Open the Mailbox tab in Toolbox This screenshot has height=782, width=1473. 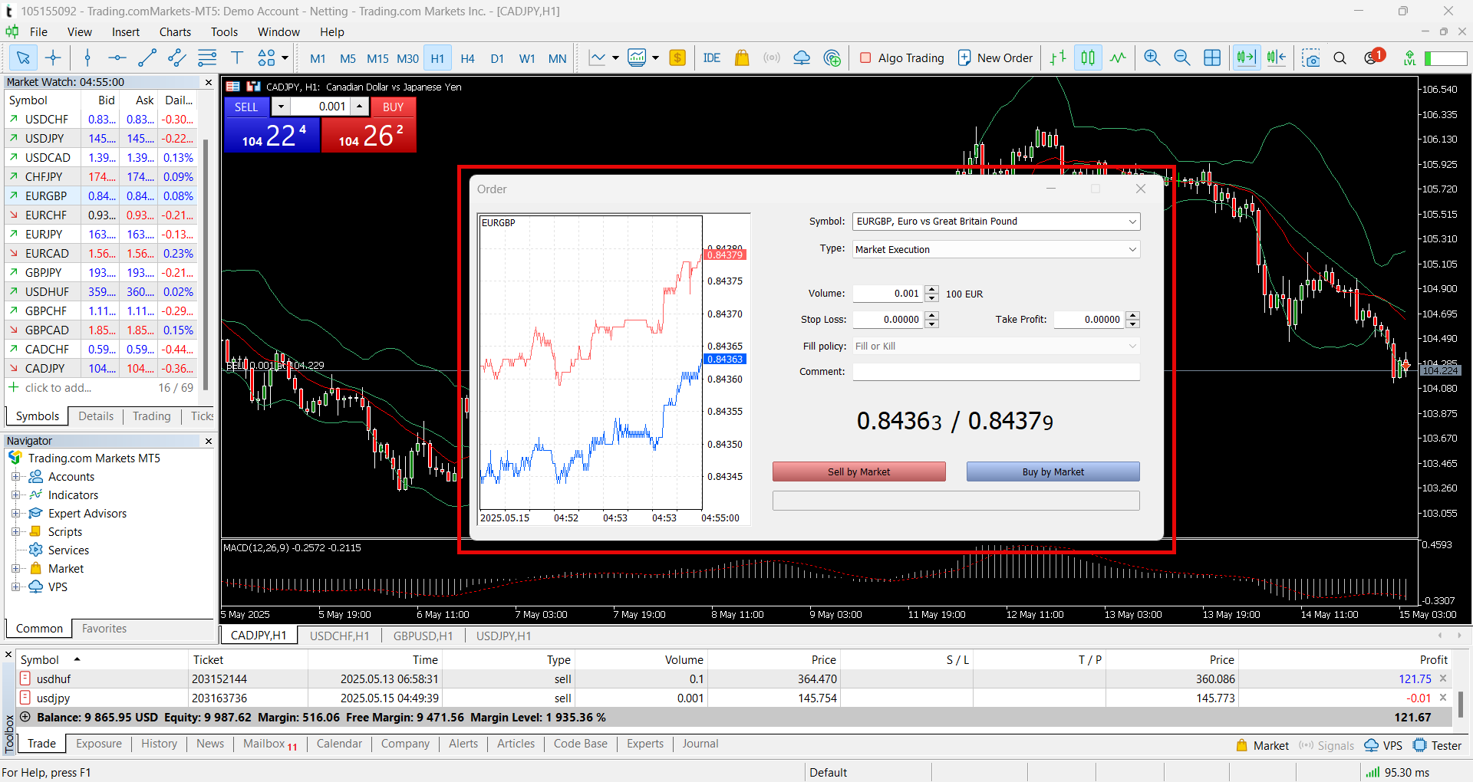pyautogui.click(x=269, y=744)
